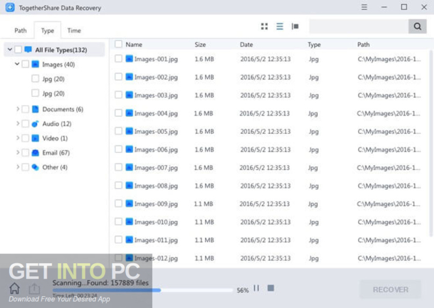This screenshot has width=434, height=308.
Task: Tick the Email (67) checkbox
Action: pos(25,153)
